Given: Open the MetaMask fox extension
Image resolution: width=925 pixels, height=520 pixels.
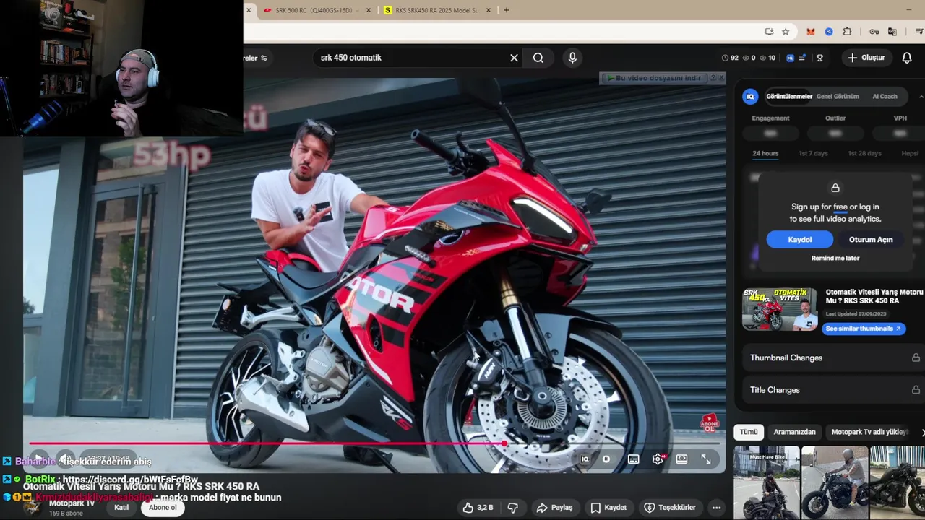Looking at the screenshot, I should click(x=811, y=32).
